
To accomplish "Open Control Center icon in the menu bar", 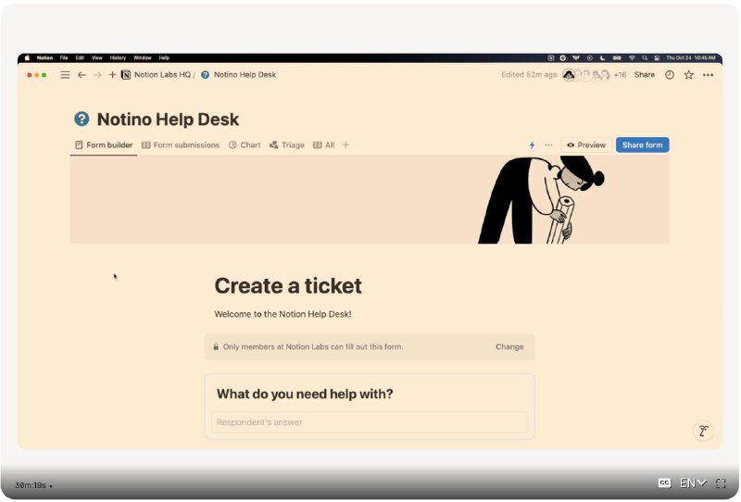I will pyautogui.click(x=657, y=57).
